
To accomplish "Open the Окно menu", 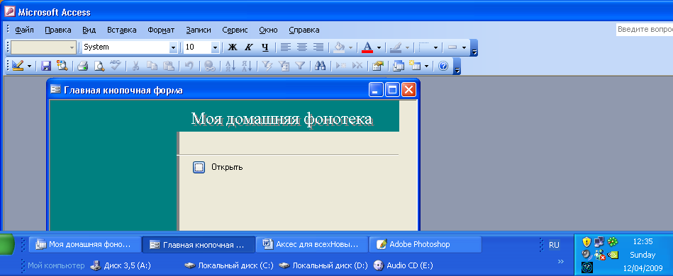I will point(268,30).
